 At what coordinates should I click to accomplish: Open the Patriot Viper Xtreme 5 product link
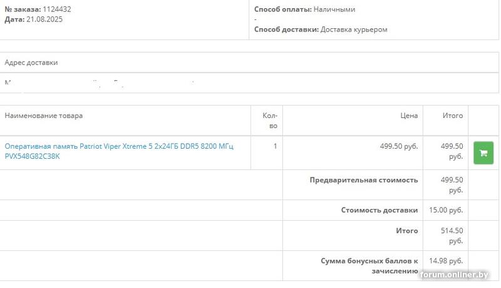coord(119,151)
